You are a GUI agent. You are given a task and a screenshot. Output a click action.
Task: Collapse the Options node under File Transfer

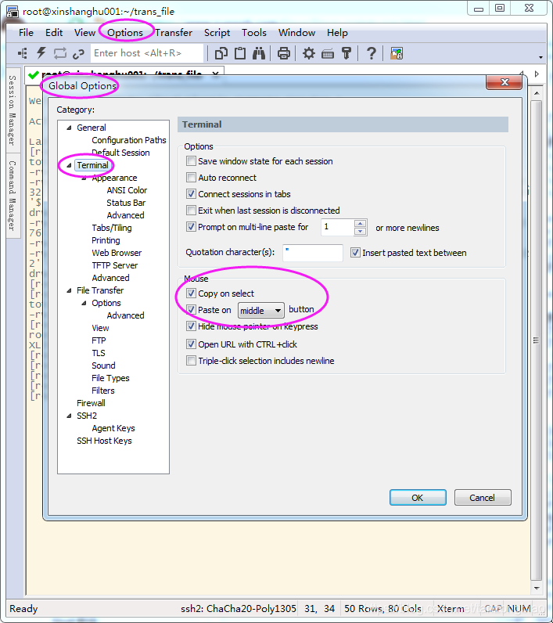84,303
